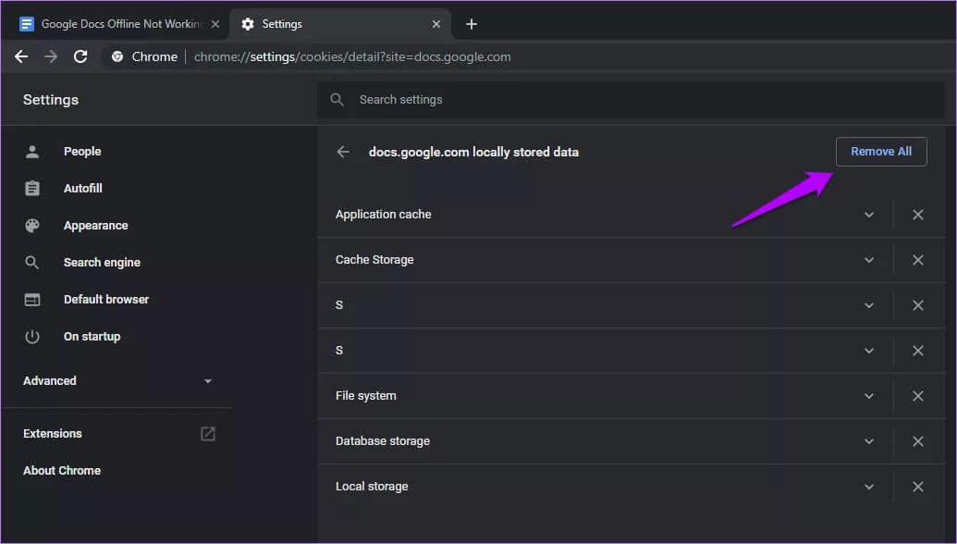This screenshot has height=544, width=957.
Task: Select Search engine in sidebar
Action: pos(101,263)
